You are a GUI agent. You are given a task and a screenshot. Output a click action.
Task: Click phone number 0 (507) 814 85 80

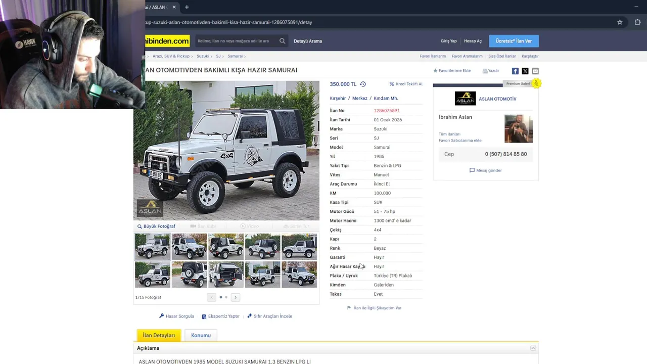pyautogui.click(x=505, y=154)
